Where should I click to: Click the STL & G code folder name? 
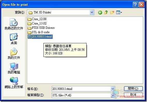tap(41, 32)
